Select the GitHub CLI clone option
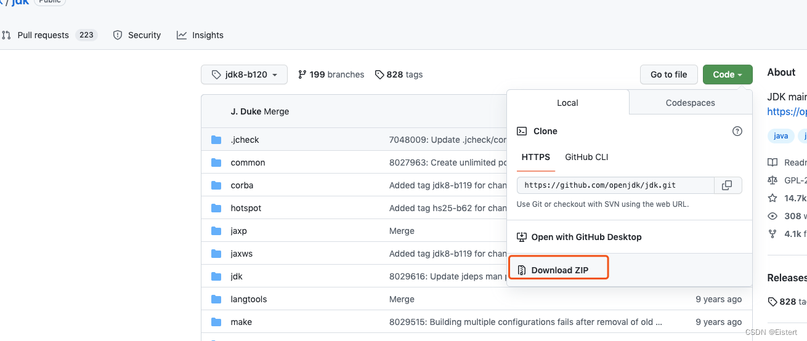Screen dimensions: 807x341 point(586,157)
